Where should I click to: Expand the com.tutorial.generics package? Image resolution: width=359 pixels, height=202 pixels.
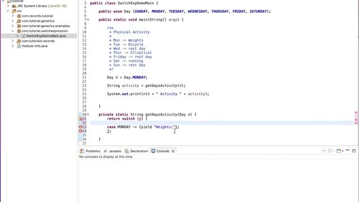click(13, 21)
